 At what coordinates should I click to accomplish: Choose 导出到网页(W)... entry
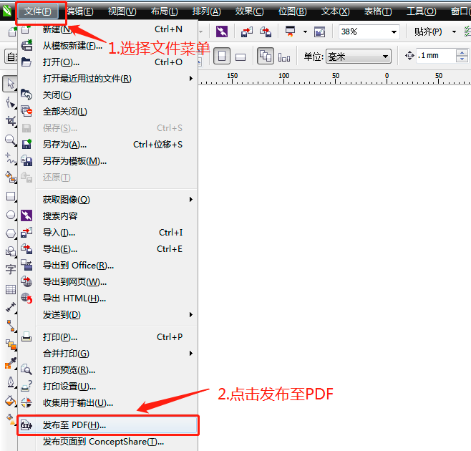pos(108,282)
